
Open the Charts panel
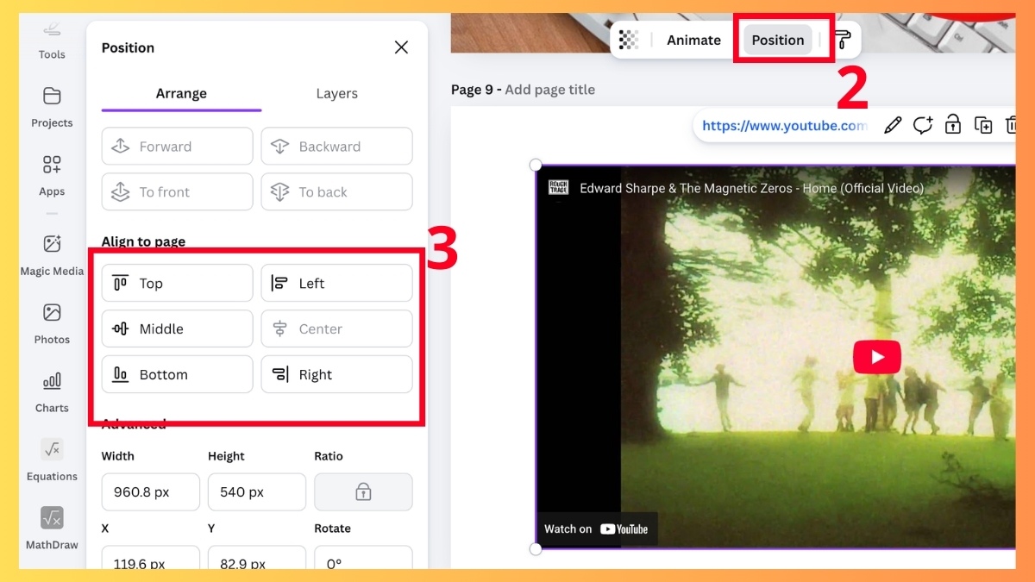(x=52, y=391)
